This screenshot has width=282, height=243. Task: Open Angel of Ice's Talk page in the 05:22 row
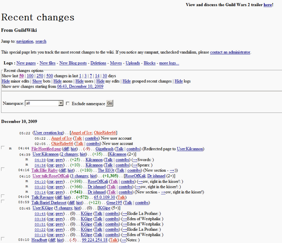pyautogui.click(x=78, y=138)
